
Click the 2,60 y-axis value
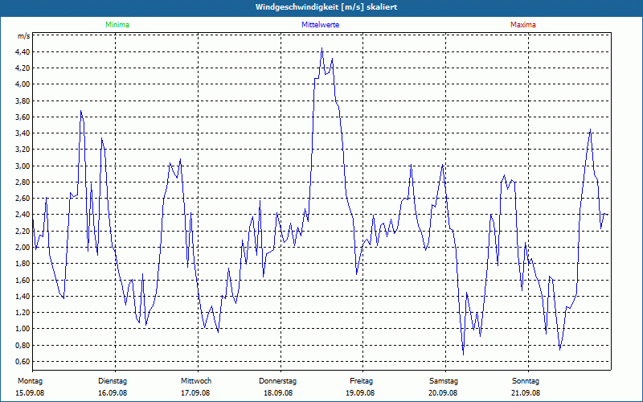[x=23, y=199]
